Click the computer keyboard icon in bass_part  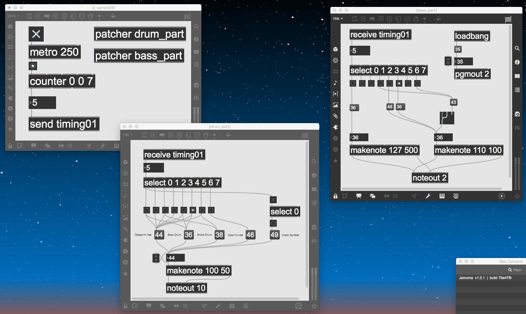pos(456,196)
